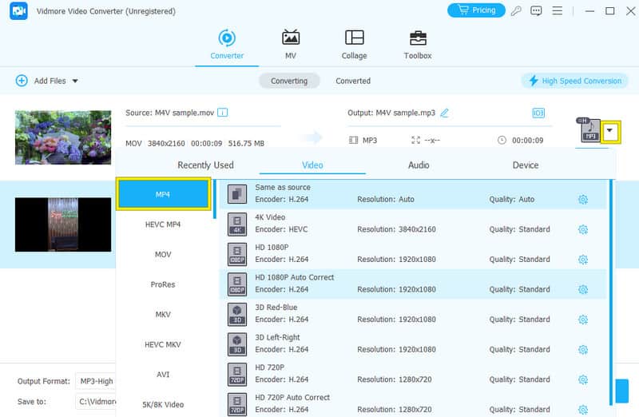The image size is (639, 417).
Task: Switch to the Audio format tab
Action: coord(419,165)
